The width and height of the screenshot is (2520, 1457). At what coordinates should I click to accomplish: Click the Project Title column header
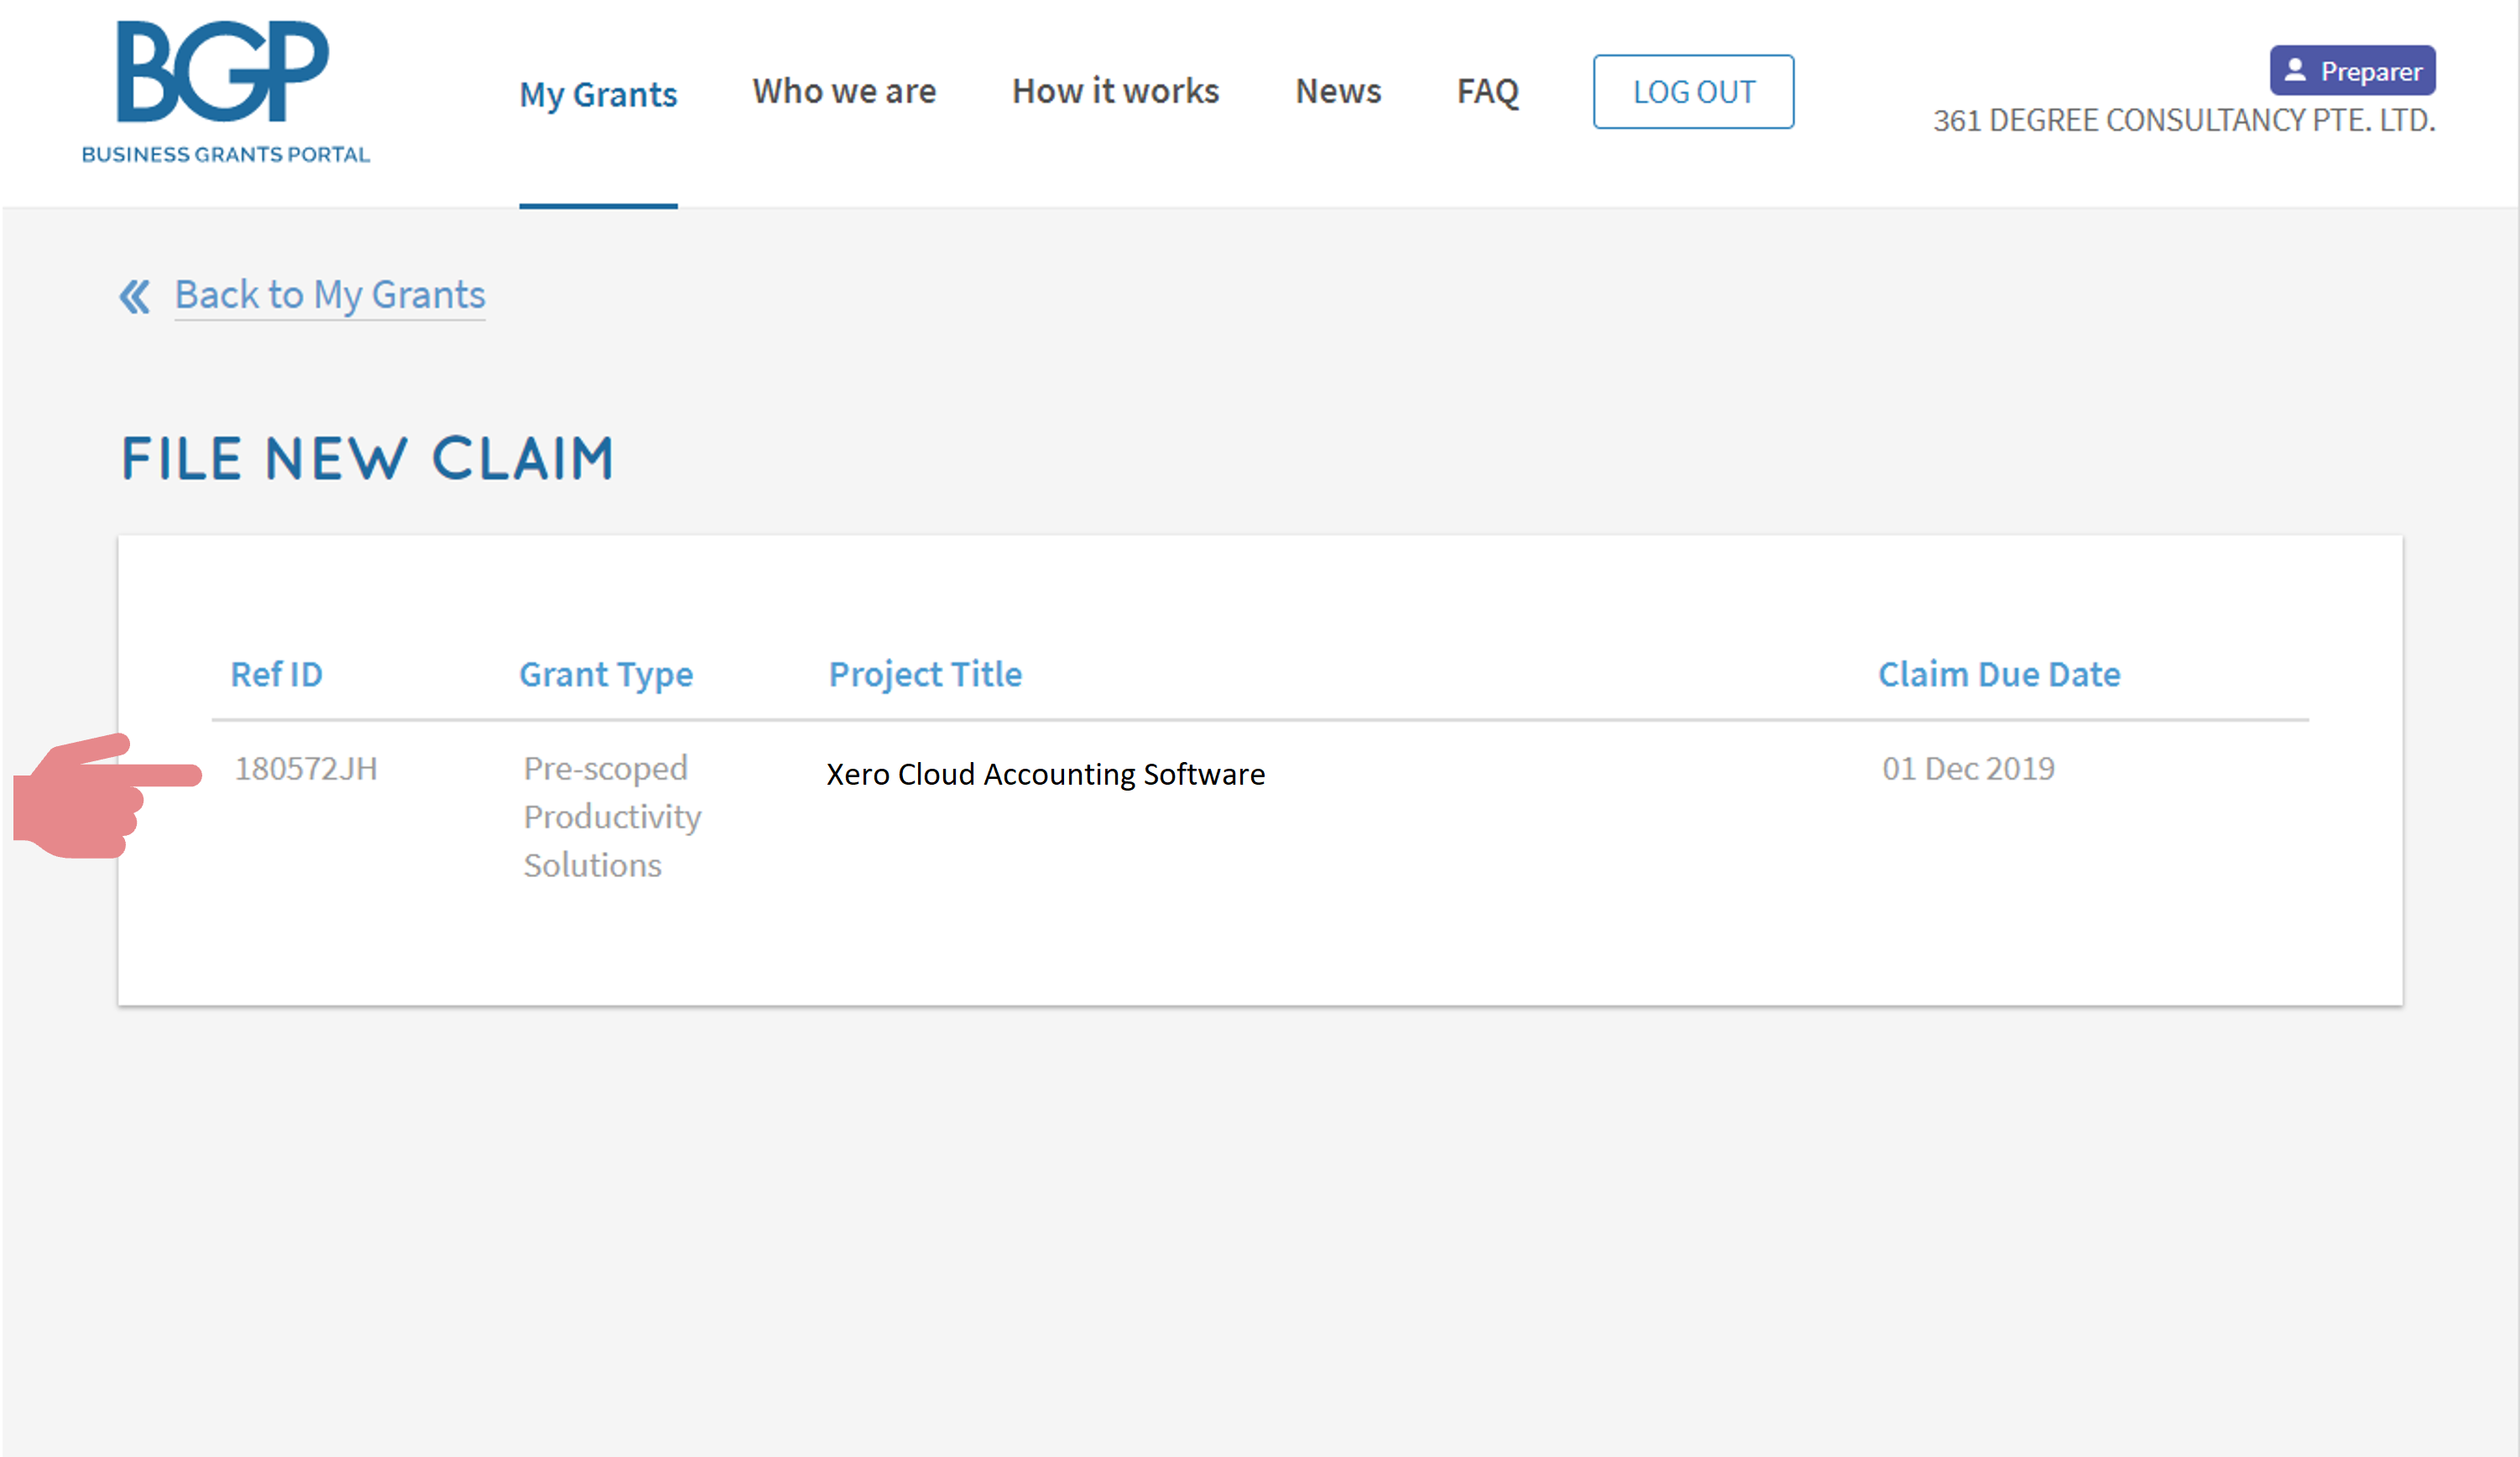[925, 673]
